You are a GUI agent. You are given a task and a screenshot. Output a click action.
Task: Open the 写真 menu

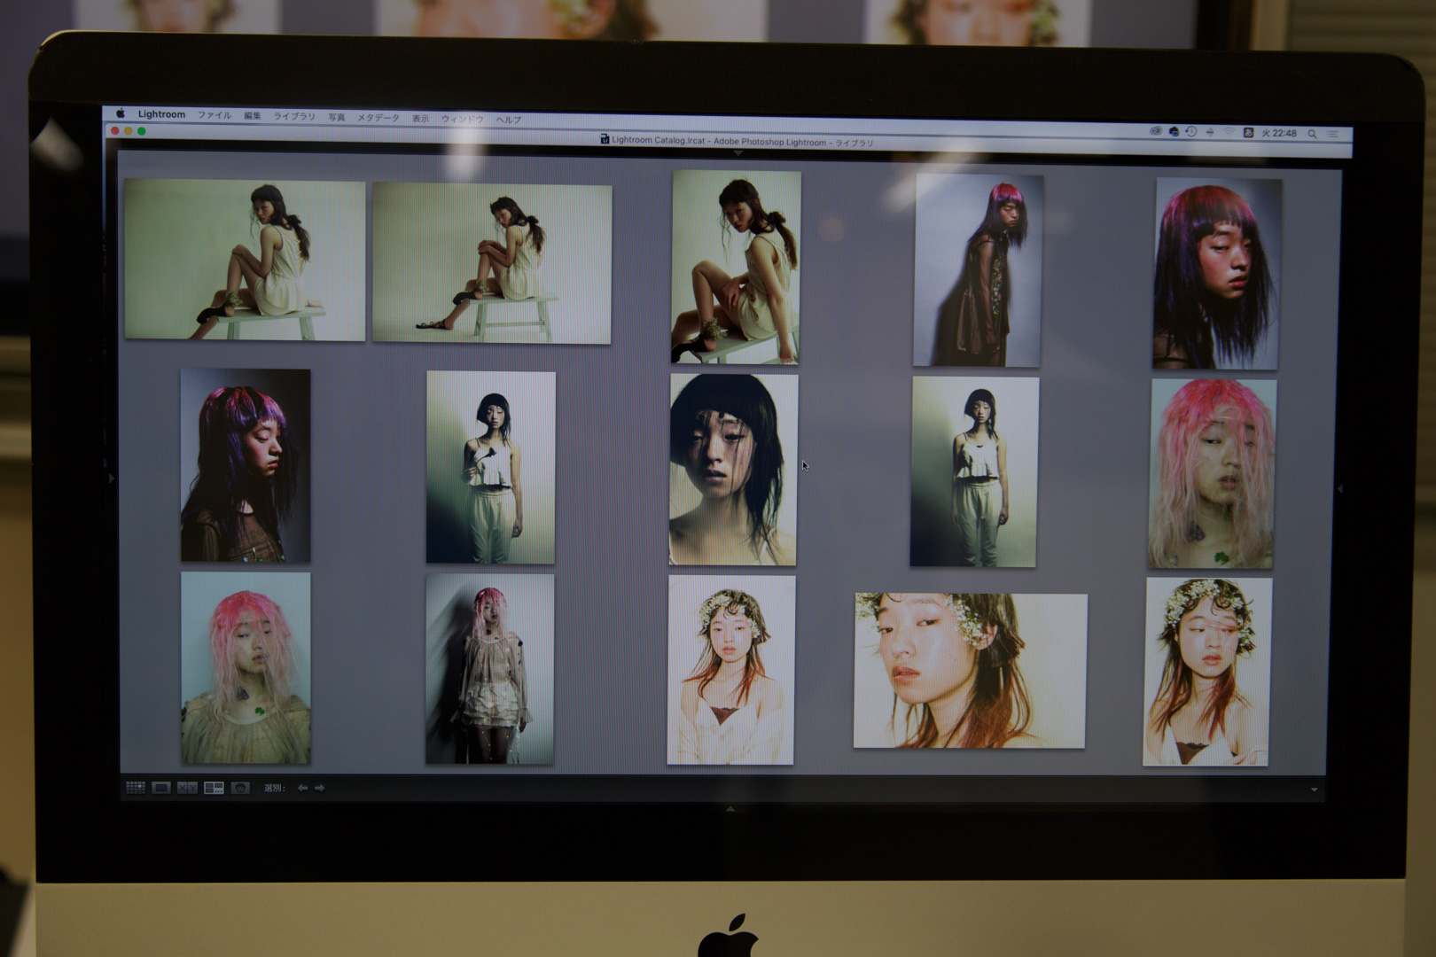(337, 117)
